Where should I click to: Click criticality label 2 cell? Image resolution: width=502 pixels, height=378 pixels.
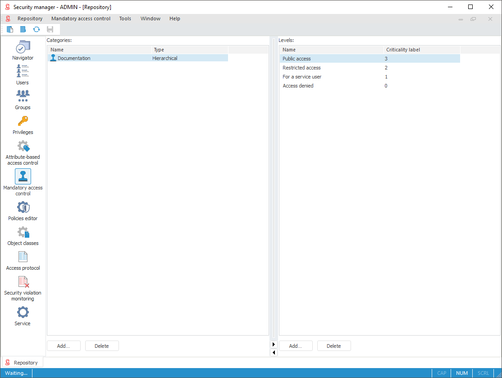coord(386,68)
